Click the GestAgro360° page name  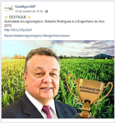click(26, 6)
